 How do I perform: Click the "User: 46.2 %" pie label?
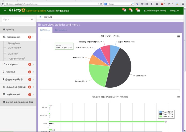(x=141, y=76)
